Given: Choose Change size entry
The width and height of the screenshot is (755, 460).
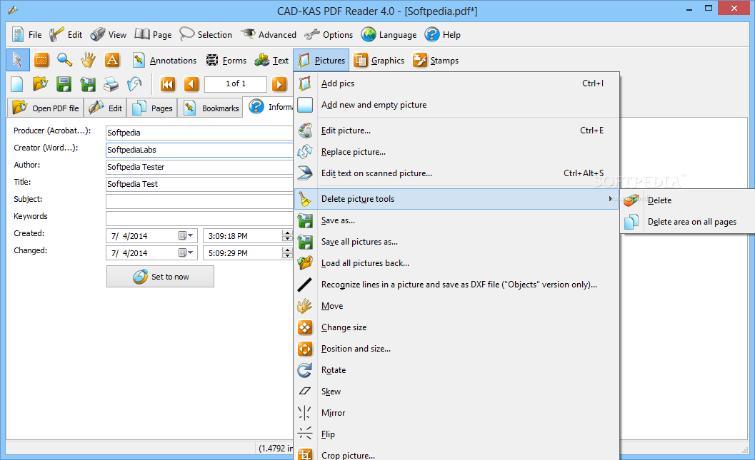Looking at the screenshot, I should [456, 327].
